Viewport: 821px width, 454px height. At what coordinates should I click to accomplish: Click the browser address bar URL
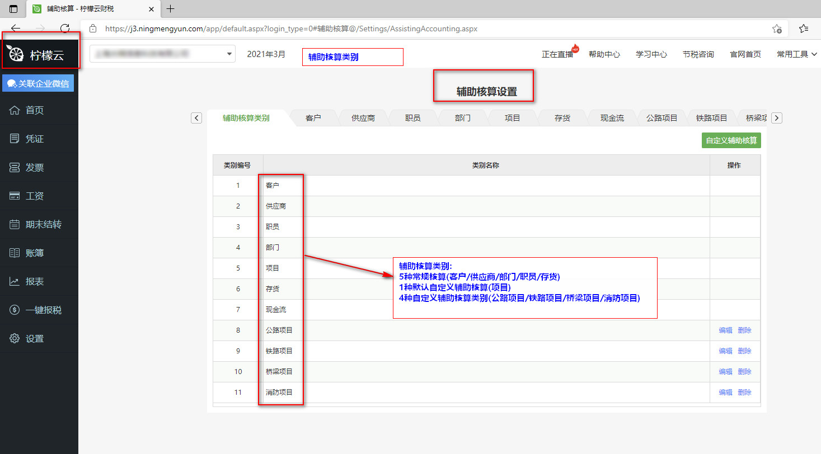[x=291, y=29]
